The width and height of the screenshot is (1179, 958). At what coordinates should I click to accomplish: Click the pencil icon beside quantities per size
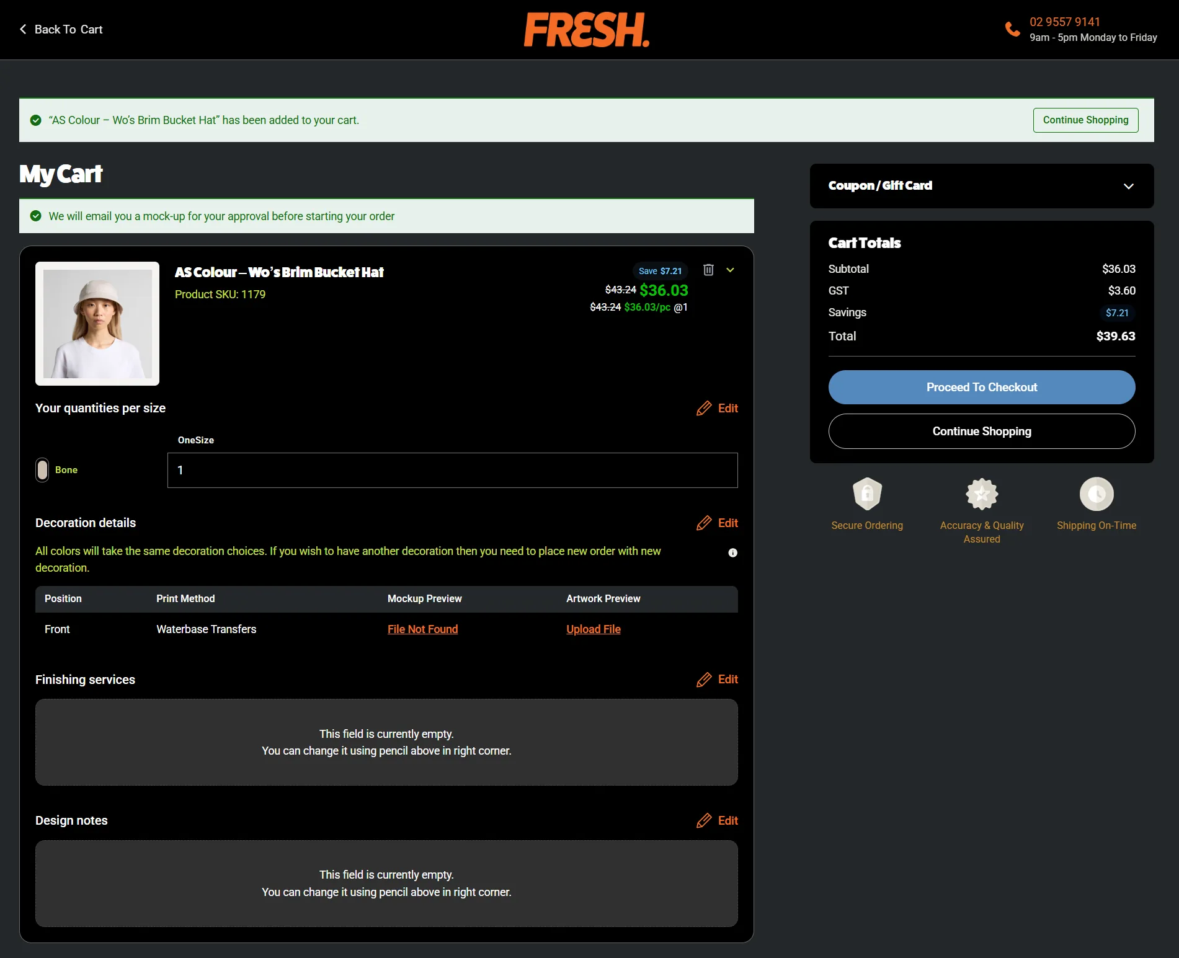[704, 408]
